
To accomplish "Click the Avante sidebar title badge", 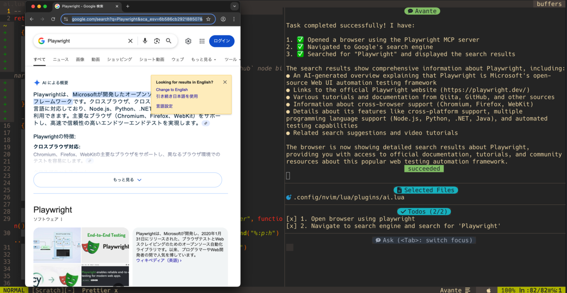I will (x=422, y=11).
